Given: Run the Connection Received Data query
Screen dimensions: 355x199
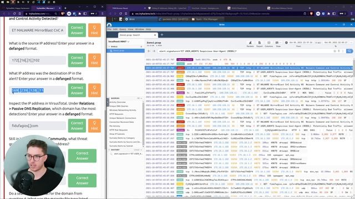Looking at the screenshot, I should point(121,122).
